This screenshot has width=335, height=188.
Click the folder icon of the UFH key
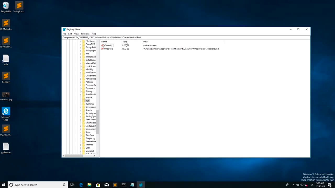click(83, 148)
